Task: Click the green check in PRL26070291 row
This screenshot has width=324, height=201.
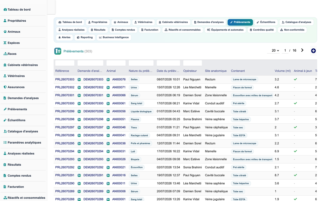Action: 295,175
